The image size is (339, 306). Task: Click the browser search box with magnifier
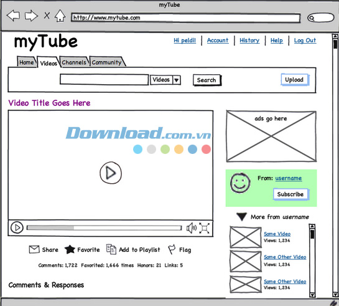click(320, 17)
